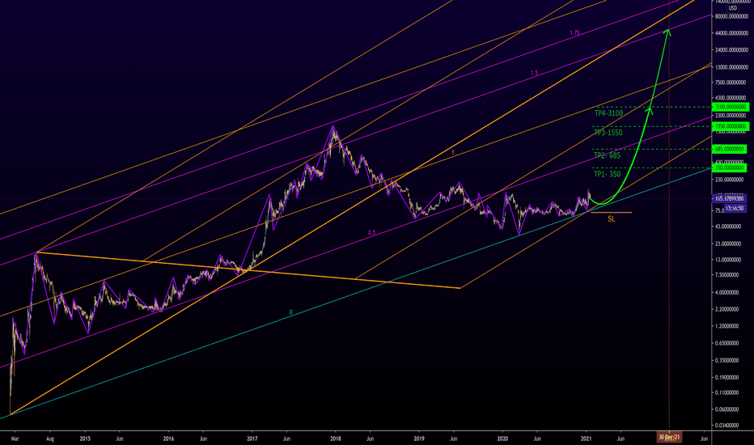The image size is (754, 445).
Task: Click the 2020 label on time axis
Action: (x=502, y=439)
